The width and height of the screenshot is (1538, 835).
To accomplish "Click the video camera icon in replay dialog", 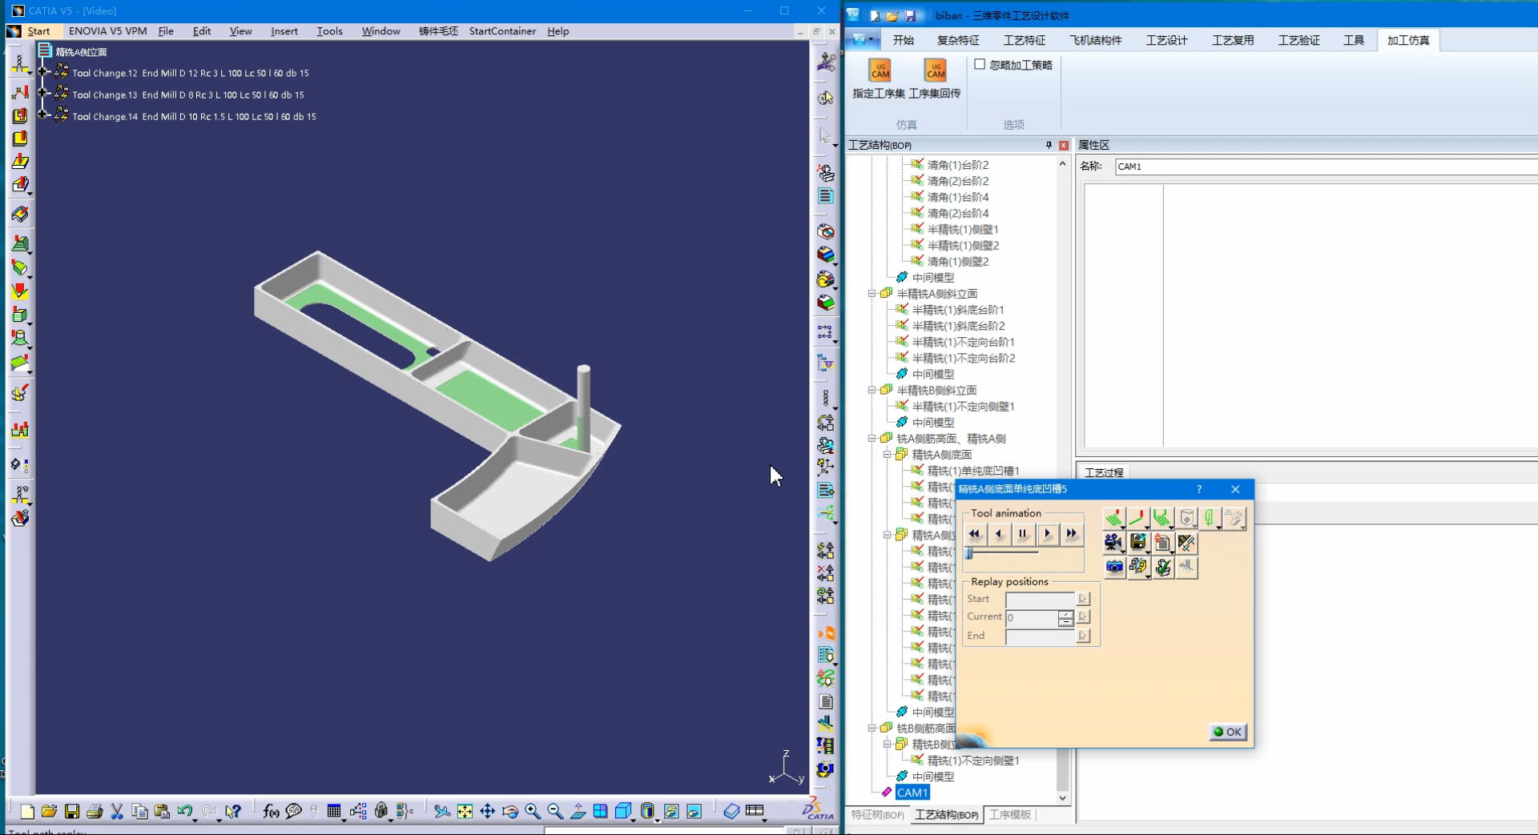I will 1113,543.
